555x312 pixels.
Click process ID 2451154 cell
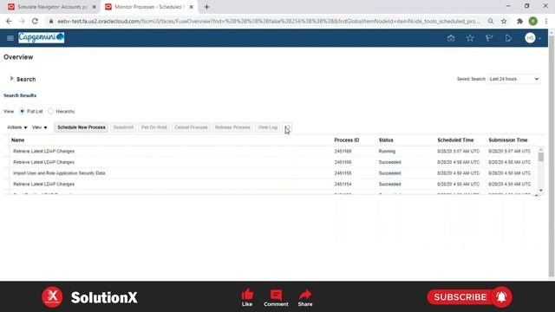(343, 184)
